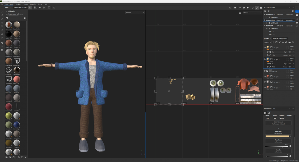Click the assets filter funnel icon
The height and width of the screenshot is (162, 299).
click(x=7, y=18)
